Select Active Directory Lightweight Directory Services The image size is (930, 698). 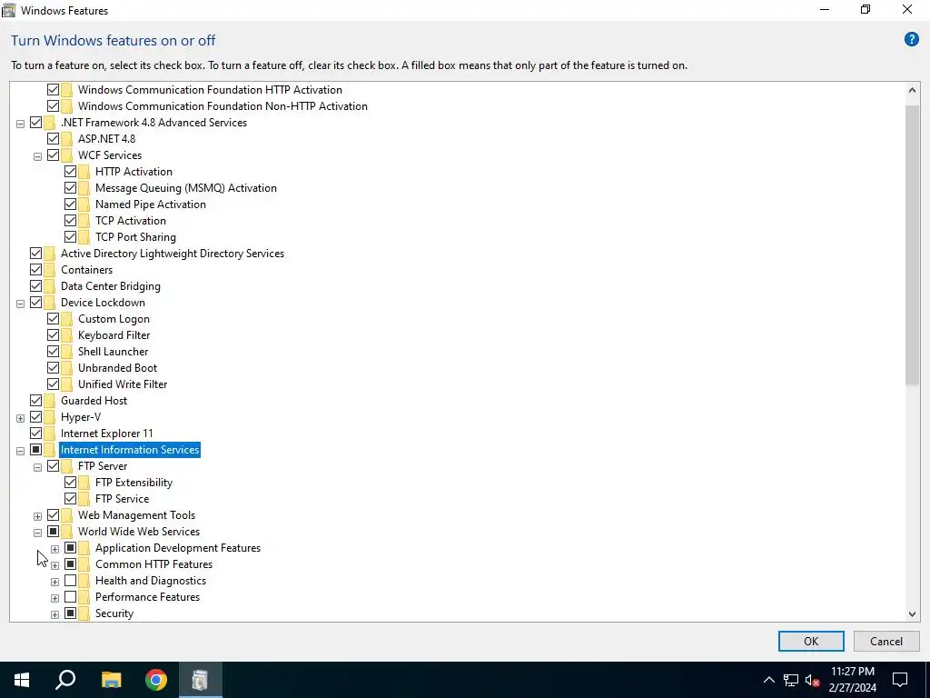[172, 254]
